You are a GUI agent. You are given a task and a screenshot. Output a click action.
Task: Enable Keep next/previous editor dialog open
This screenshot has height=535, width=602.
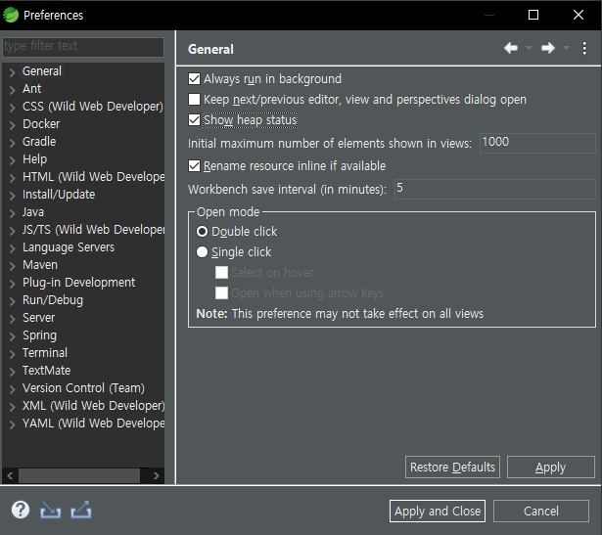(194, 100)
